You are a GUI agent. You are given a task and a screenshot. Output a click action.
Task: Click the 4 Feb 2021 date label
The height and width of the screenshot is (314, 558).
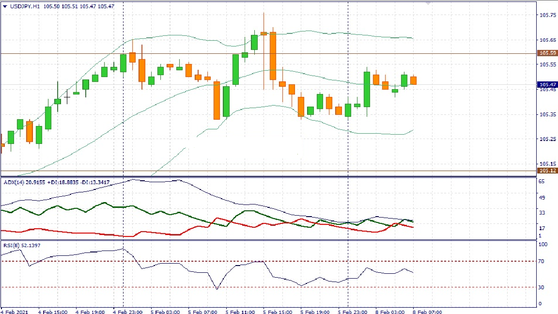(x=15, y=312)
